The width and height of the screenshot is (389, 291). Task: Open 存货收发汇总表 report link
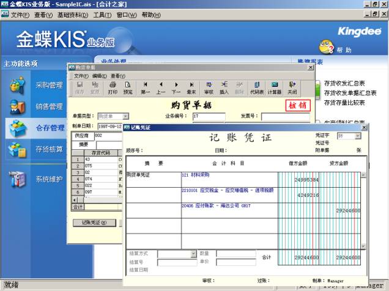coord(344,83)
